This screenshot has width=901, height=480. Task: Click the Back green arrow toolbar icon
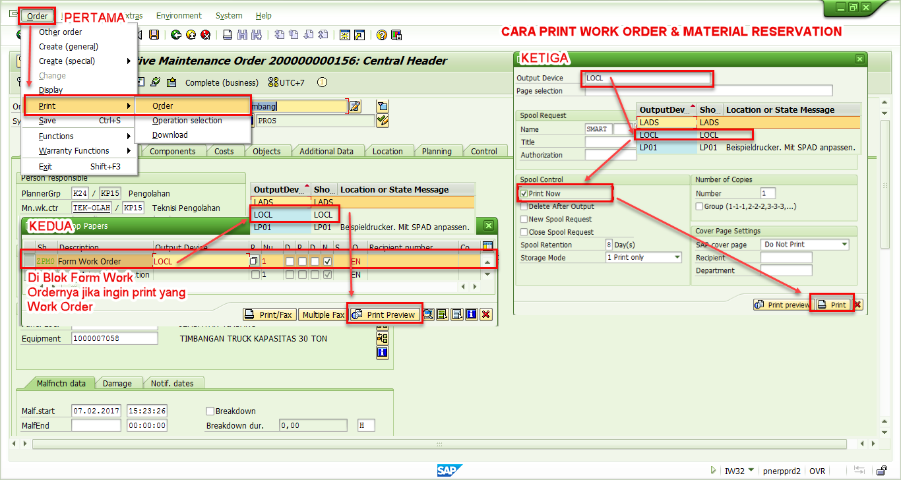coord(176,35)
